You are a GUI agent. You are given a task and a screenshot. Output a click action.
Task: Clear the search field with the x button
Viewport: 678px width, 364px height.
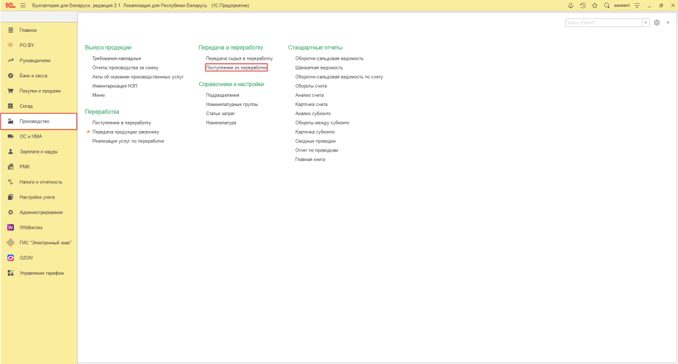(646, 23)
